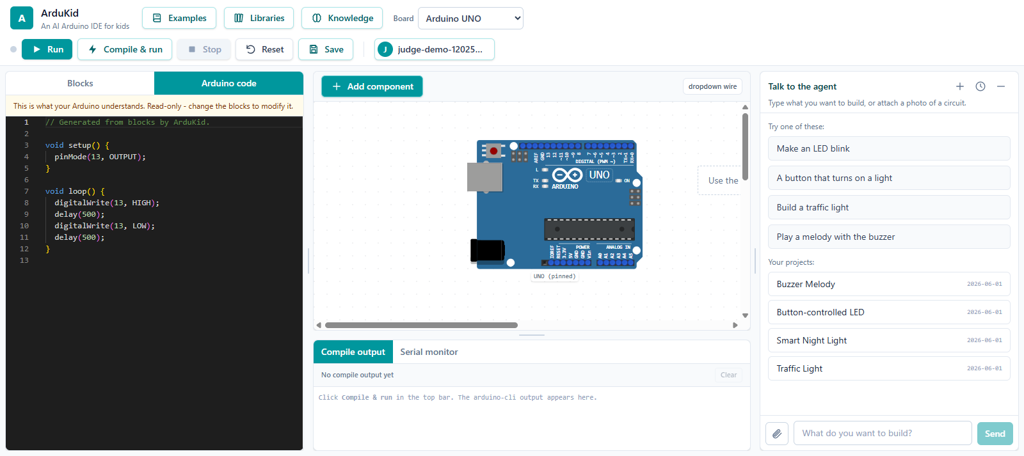Open the Traffic Light project

(x=889, y=368)
